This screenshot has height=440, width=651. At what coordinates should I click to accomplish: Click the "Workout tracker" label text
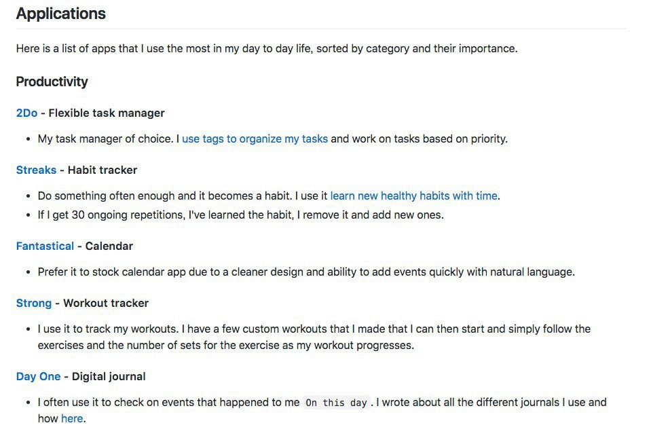pos(106,304)
